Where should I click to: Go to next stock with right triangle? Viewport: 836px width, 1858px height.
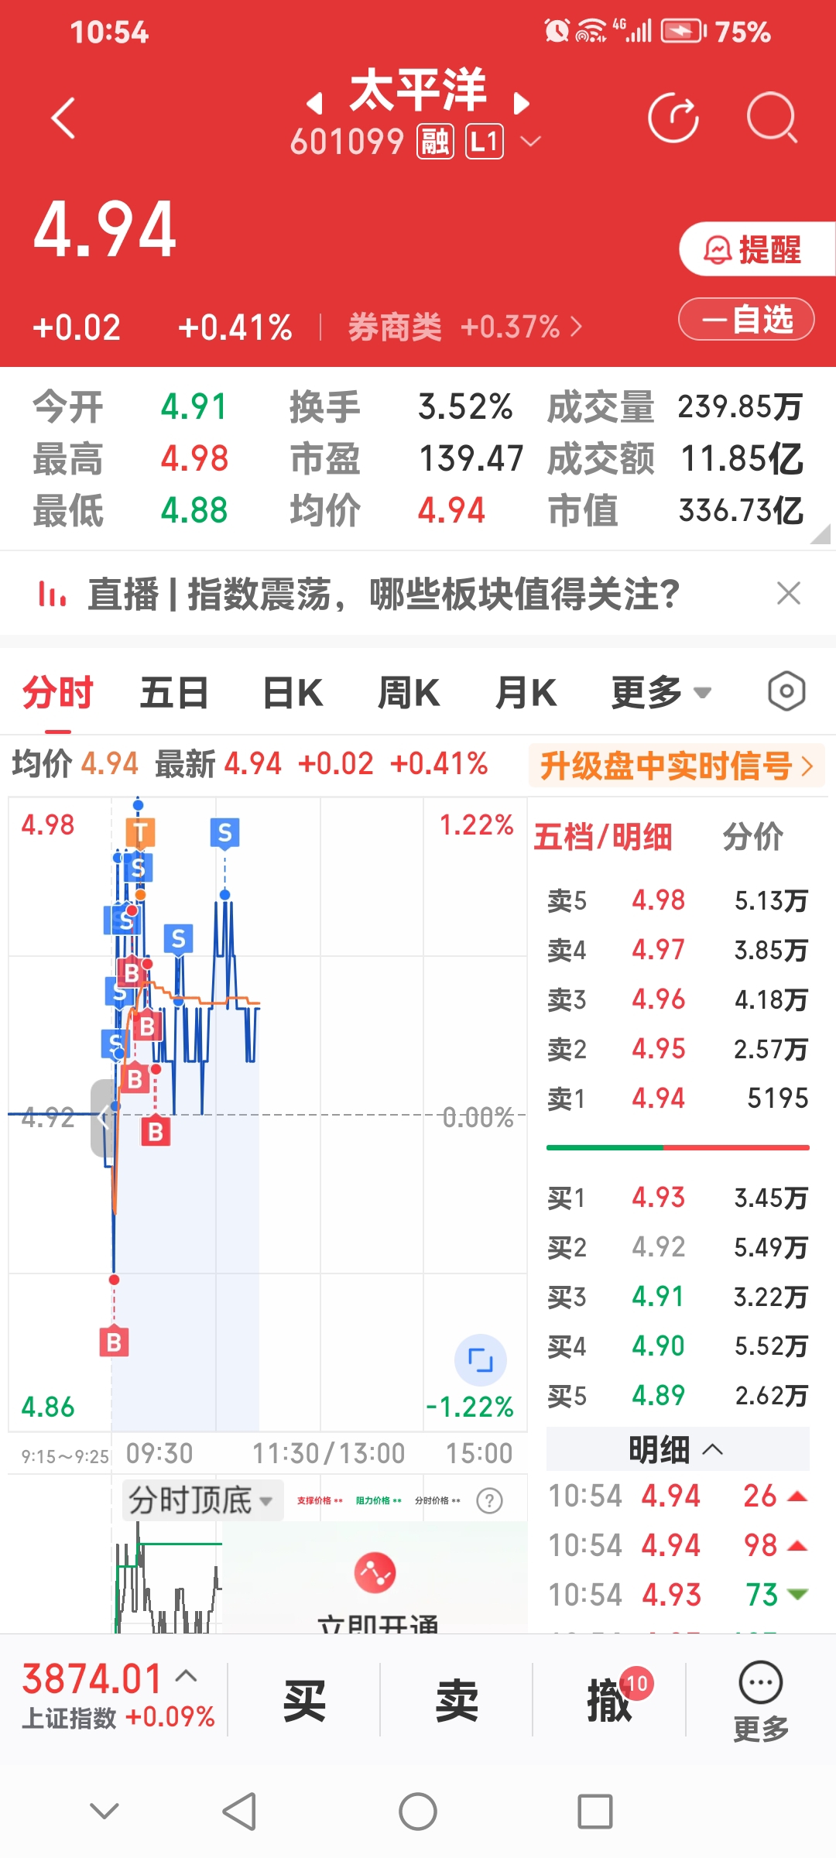[522, 103]
